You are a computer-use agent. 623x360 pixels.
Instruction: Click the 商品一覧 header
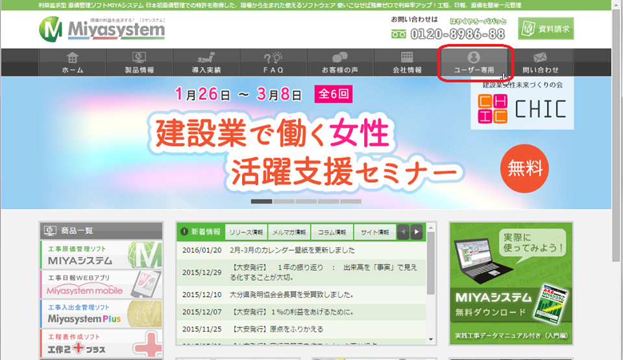(102, 231)
